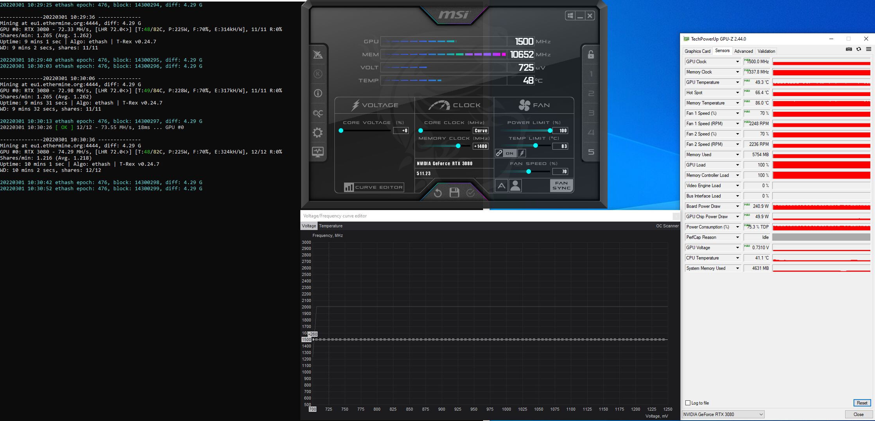Open hardware monitor icon in Afterburner

click(318, 152)
